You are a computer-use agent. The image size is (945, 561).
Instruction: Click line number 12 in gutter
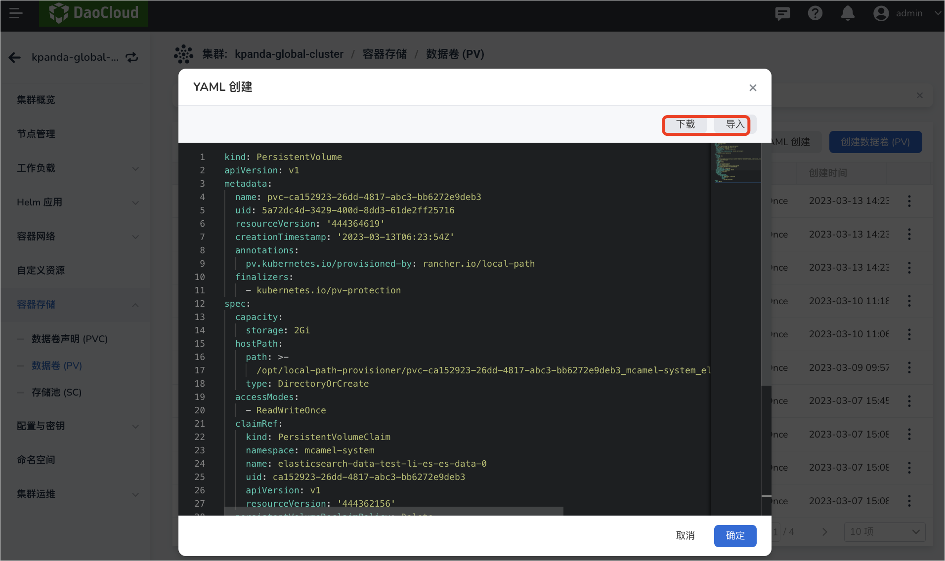[x=200, y=304]
